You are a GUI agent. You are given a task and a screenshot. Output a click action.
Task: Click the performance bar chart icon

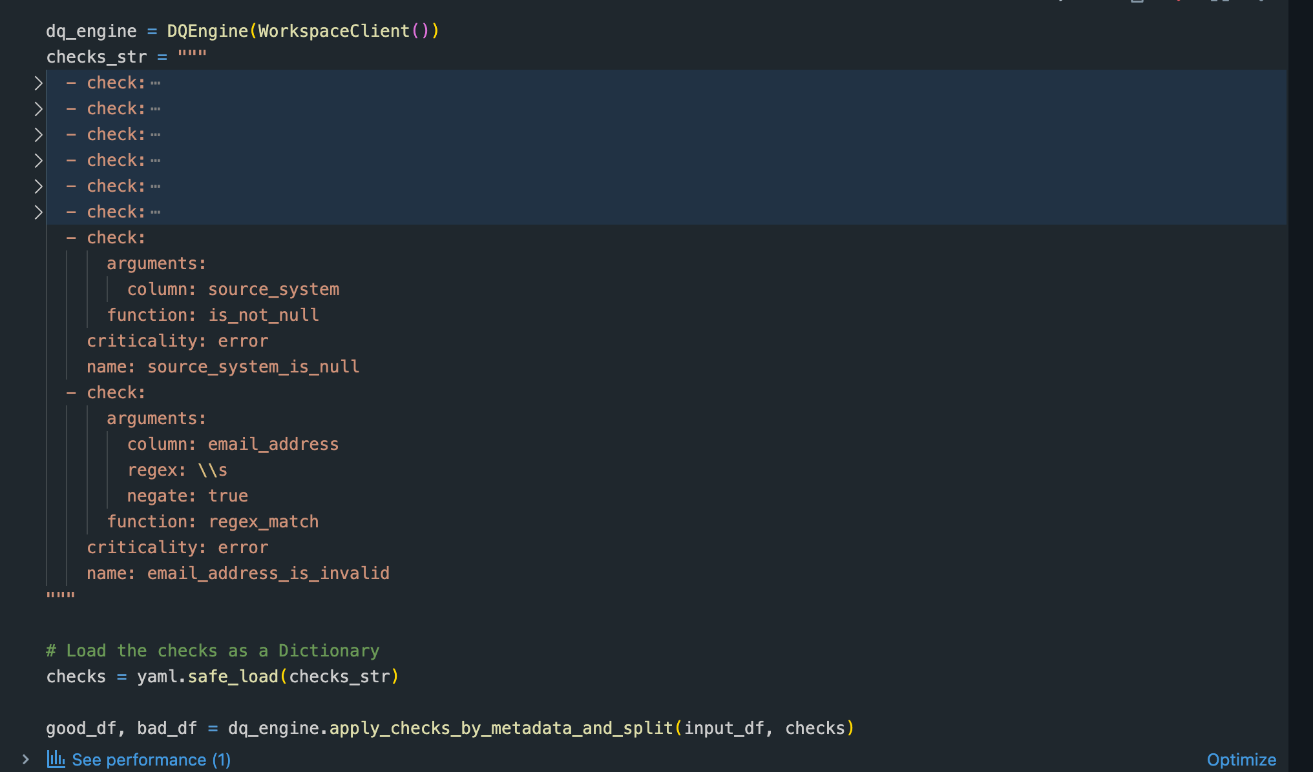tap(56, 759)
